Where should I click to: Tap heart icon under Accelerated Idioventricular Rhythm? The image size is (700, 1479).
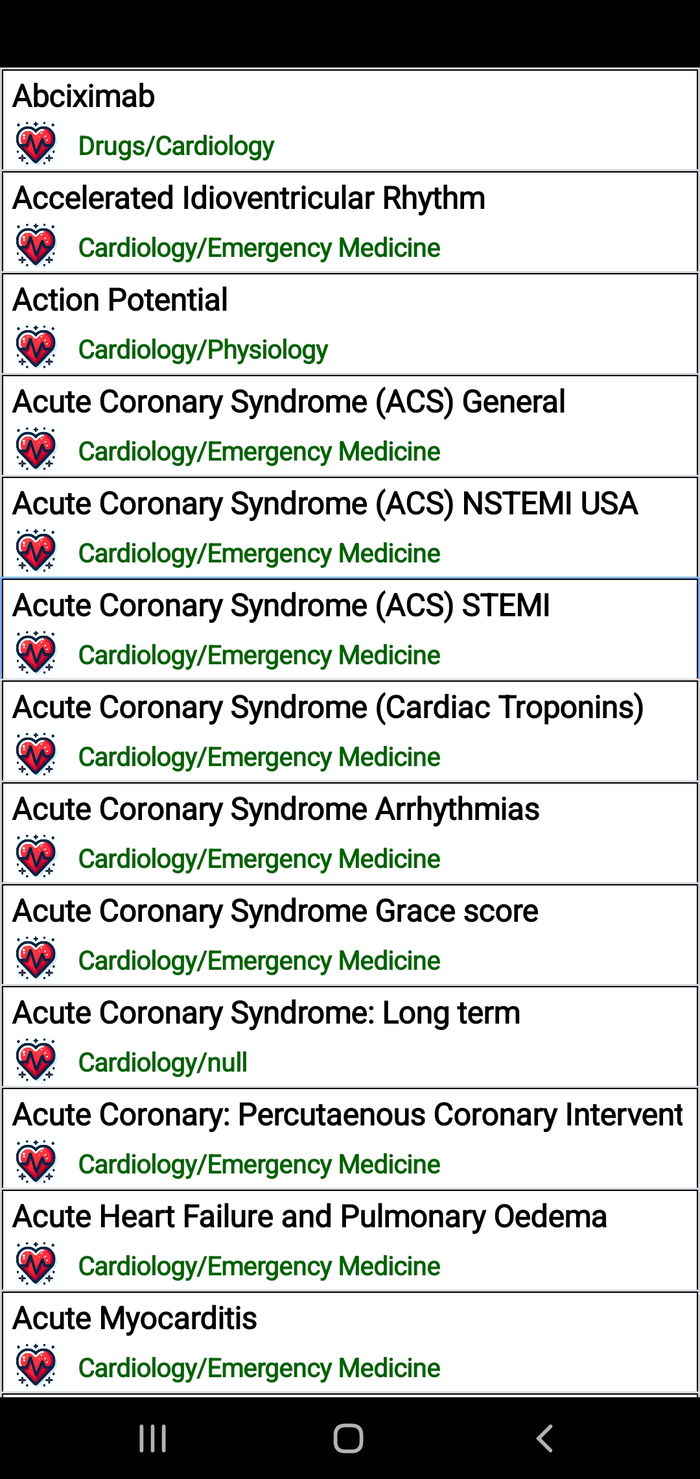coord(36,246)
